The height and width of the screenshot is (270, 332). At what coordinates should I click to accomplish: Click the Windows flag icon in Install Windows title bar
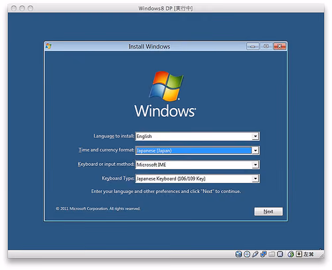[x=48, y=46]
